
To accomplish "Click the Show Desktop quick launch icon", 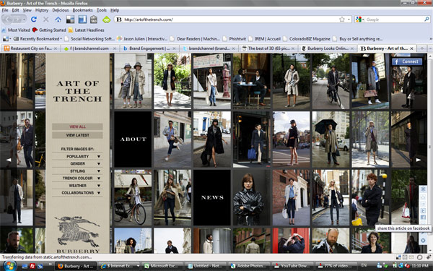I will click(25, 266).
